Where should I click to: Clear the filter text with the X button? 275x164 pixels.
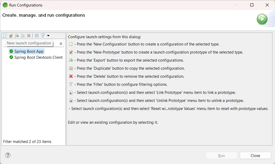[61, 44]
